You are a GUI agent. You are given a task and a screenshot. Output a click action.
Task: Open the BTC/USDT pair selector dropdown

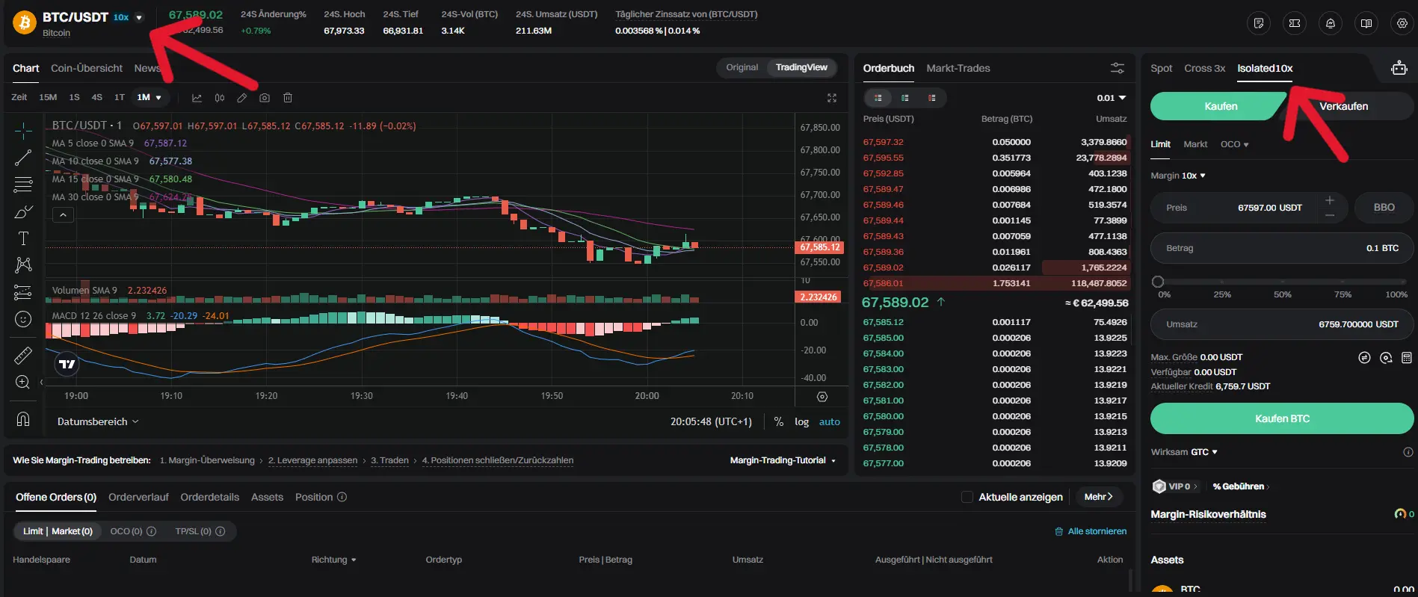tap(138, 17)
